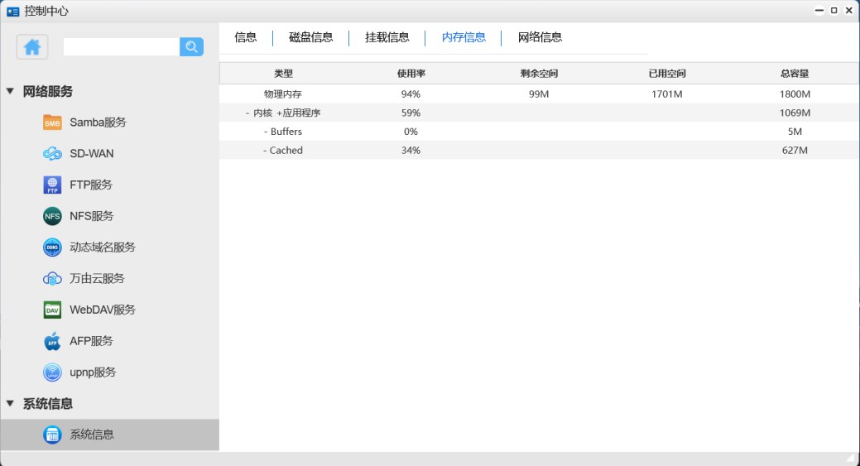Open the NFS服务 icon
Image resolution: width=860 pixels, height=466 pixels.
52,216
